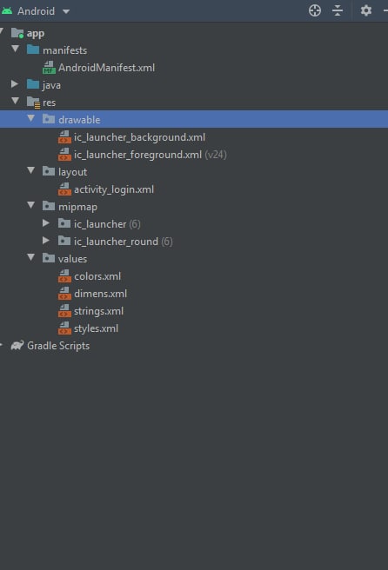This screenshot has height=570, width=388.
Task: Click the colors.xml file icon
Action: pyautogui.click(x=64, y=276)
